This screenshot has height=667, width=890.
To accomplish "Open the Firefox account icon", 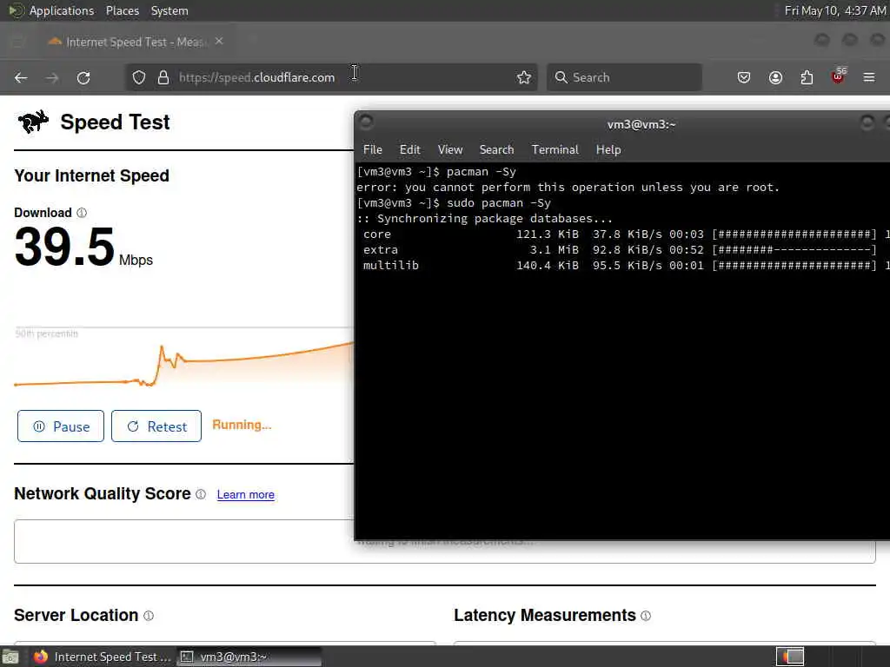I will [775, 77].
